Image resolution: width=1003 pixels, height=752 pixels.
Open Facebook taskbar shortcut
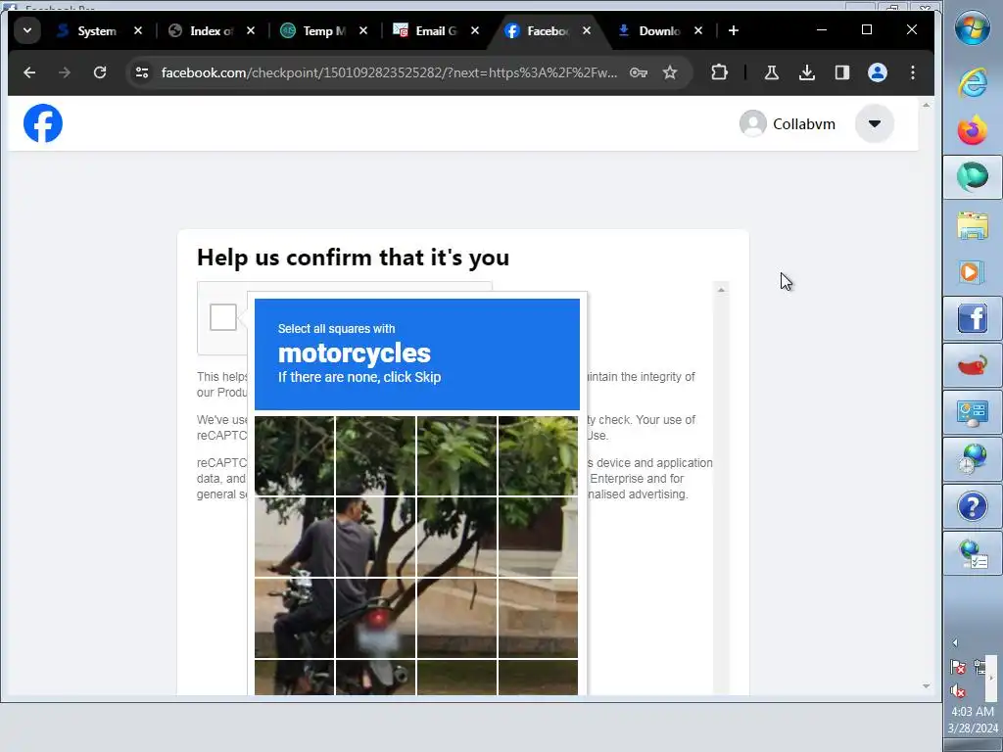[x=973, y=319]
